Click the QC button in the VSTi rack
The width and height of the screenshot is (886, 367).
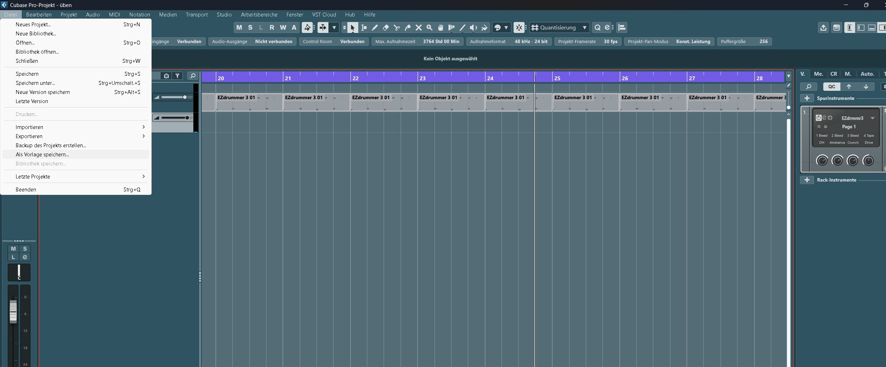[832, 87]
